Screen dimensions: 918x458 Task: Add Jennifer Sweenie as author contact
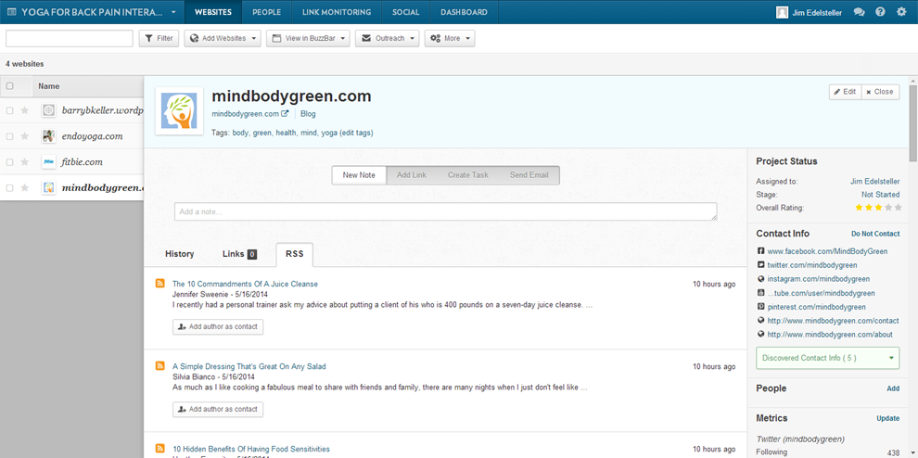tap(218, 326)
